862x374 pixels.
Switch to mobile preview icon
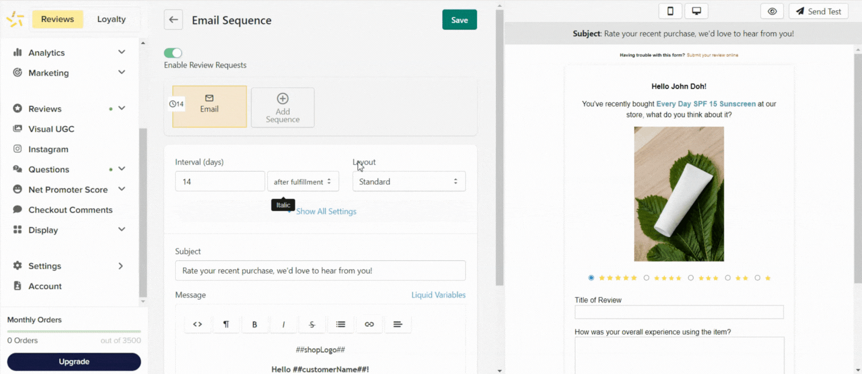click(670, 11)
